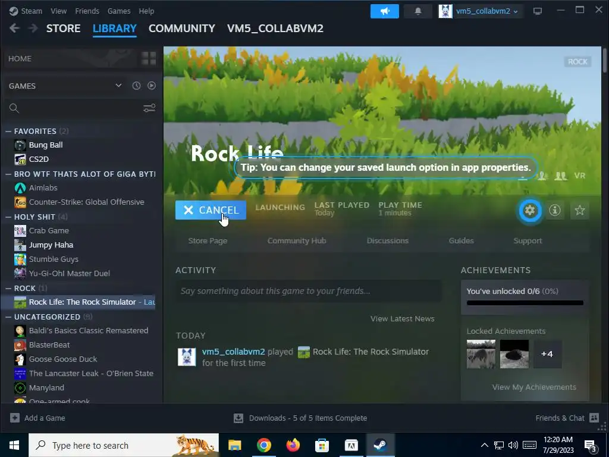
Task: Open the collections grid view icon
Action: pos(149,58)
